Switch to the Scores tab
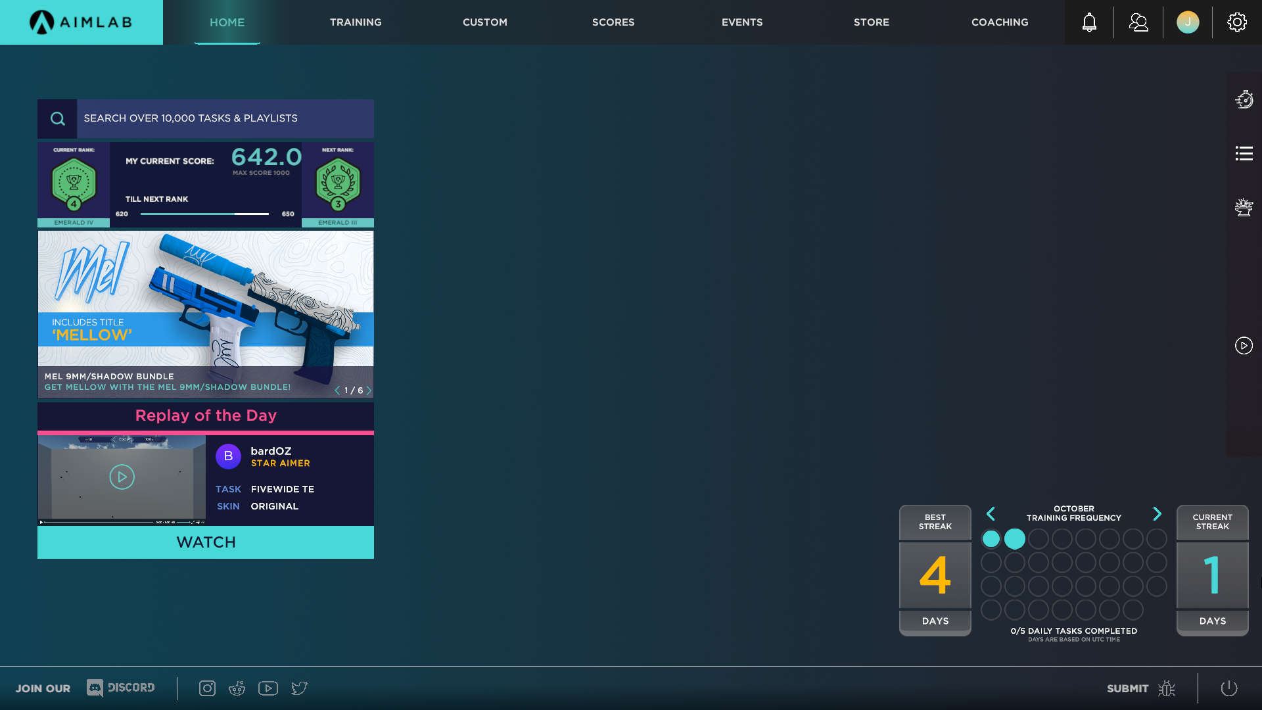The width and height of the screenshot is (1262, 710). pyautogui.click(x=613, y=22)
